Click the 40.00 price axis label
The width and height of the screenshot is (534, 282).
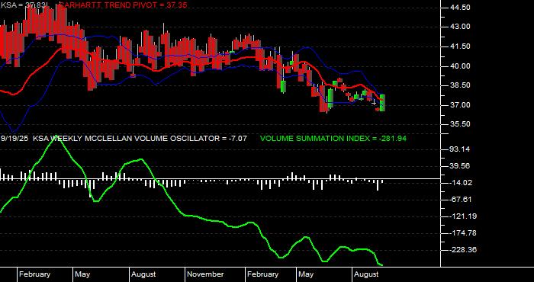tap(460, 66)
